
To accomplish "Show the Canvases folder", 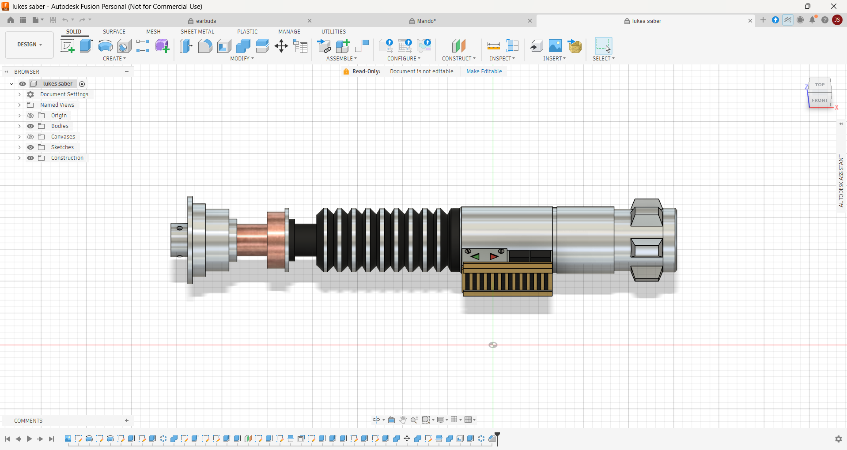I will click(x=30, y=137).
